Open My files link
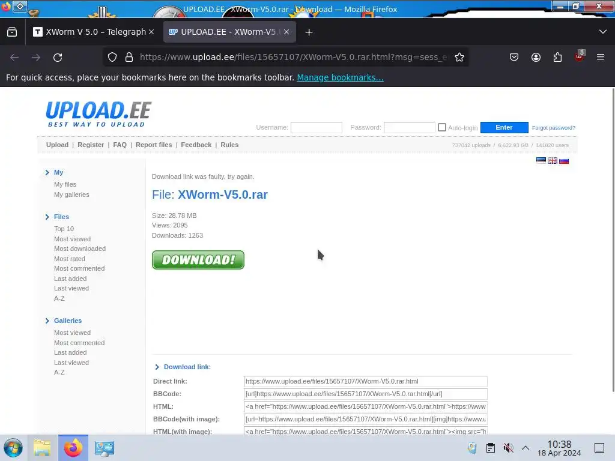 tap(65, 184)
